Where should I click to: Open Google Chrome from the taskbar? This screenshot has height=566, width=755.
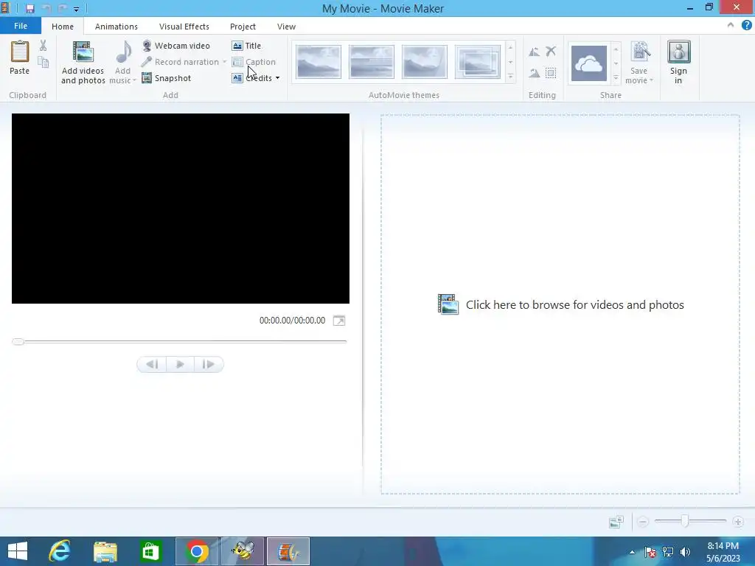click(196, 551)
